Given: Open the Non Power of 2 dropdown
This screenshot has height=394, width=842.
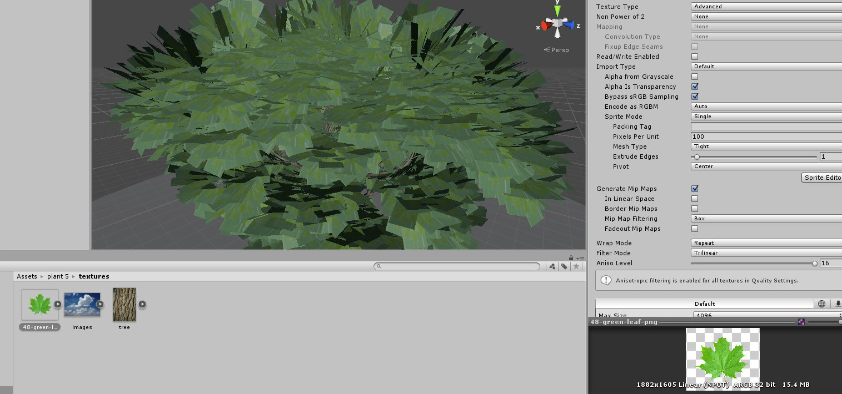Looking at the screenshot, I should 766,17.
